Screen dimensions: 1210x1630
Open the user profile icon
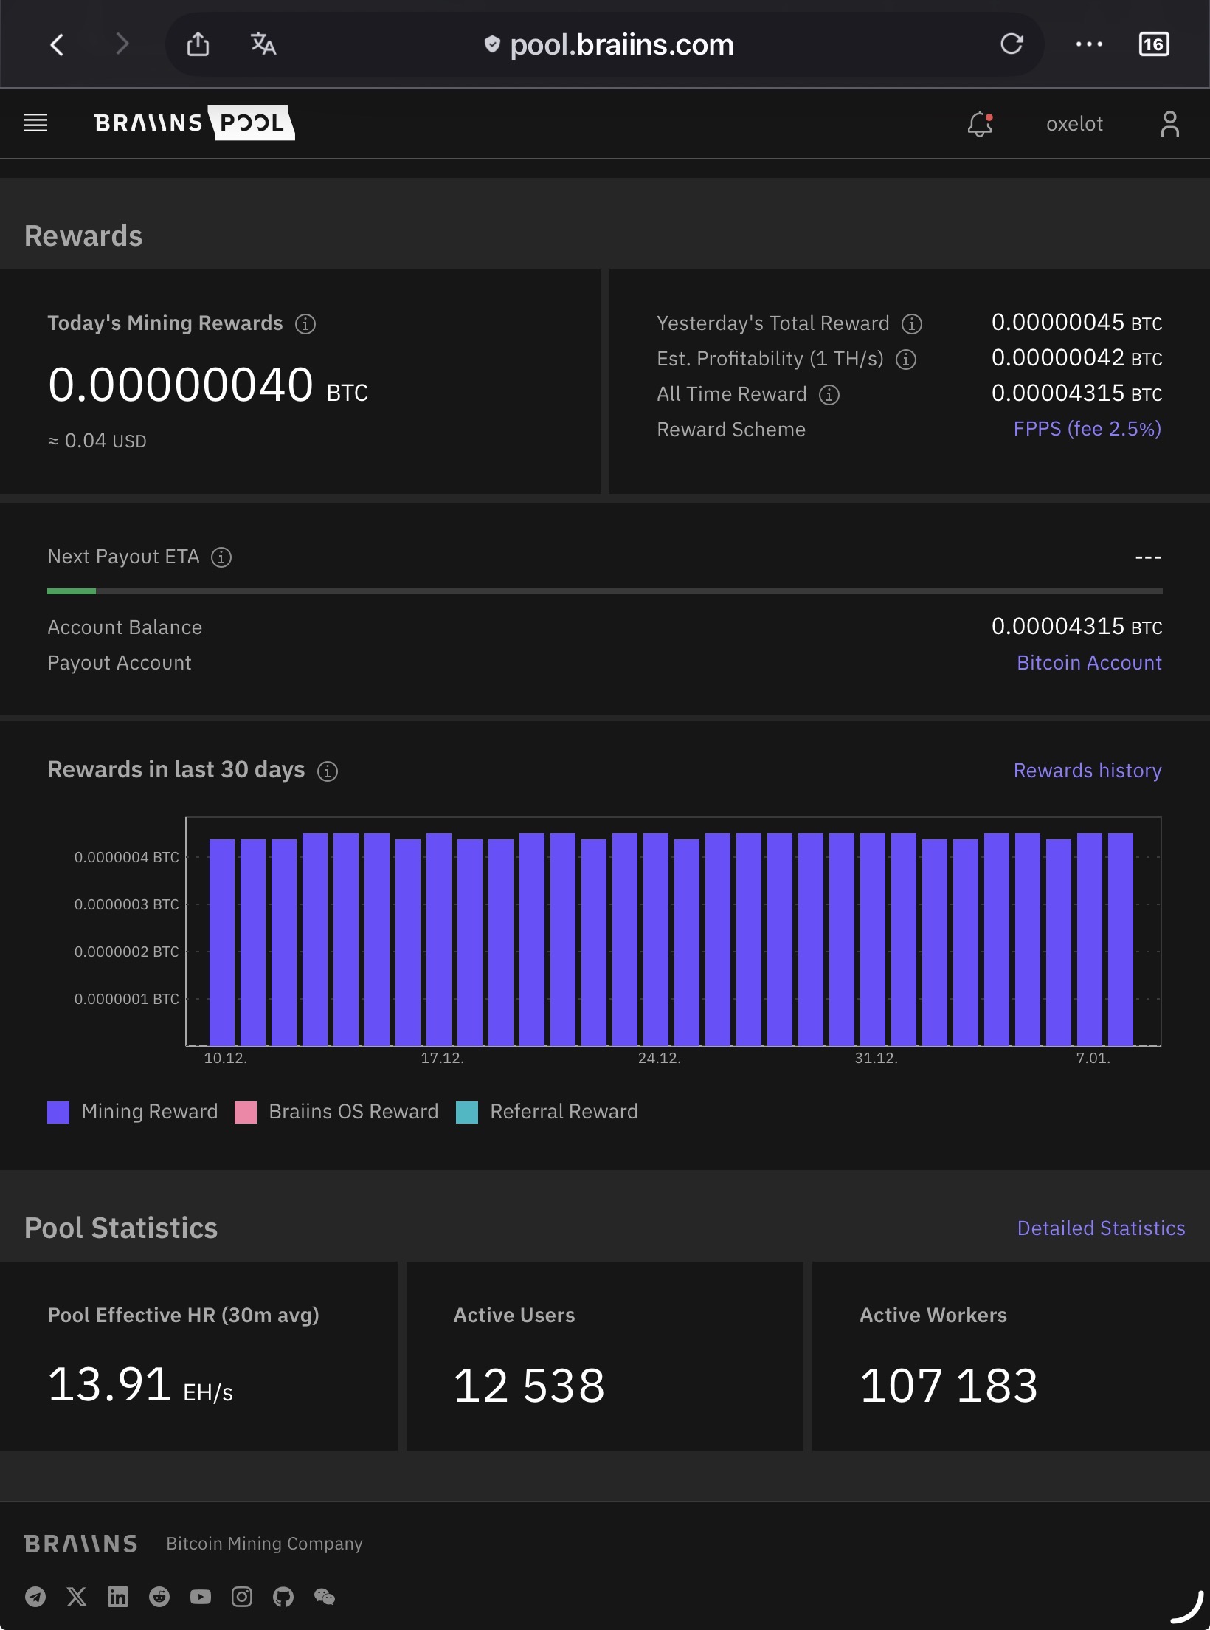click(x=1169, y=124)
